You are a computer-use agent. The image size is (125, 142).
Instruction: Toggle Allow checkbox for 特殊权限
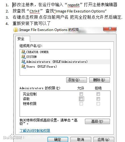click(81, 104)
